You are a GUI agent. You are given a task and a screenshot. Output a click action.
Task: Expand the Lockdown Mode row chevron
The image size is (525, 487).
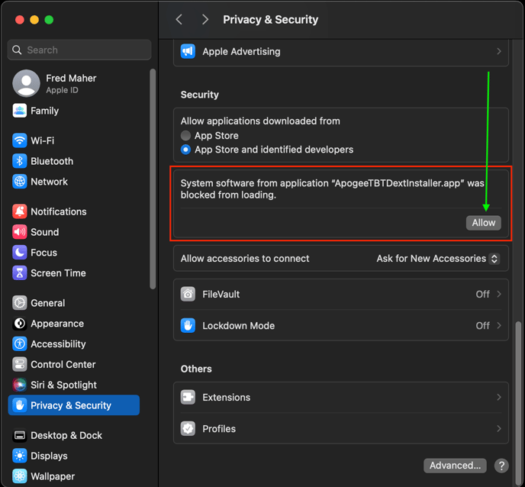coord(499,326)
